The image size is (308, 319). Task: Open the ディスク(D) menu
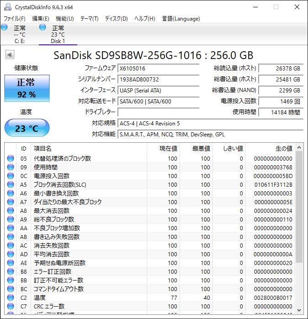(116, 19)
